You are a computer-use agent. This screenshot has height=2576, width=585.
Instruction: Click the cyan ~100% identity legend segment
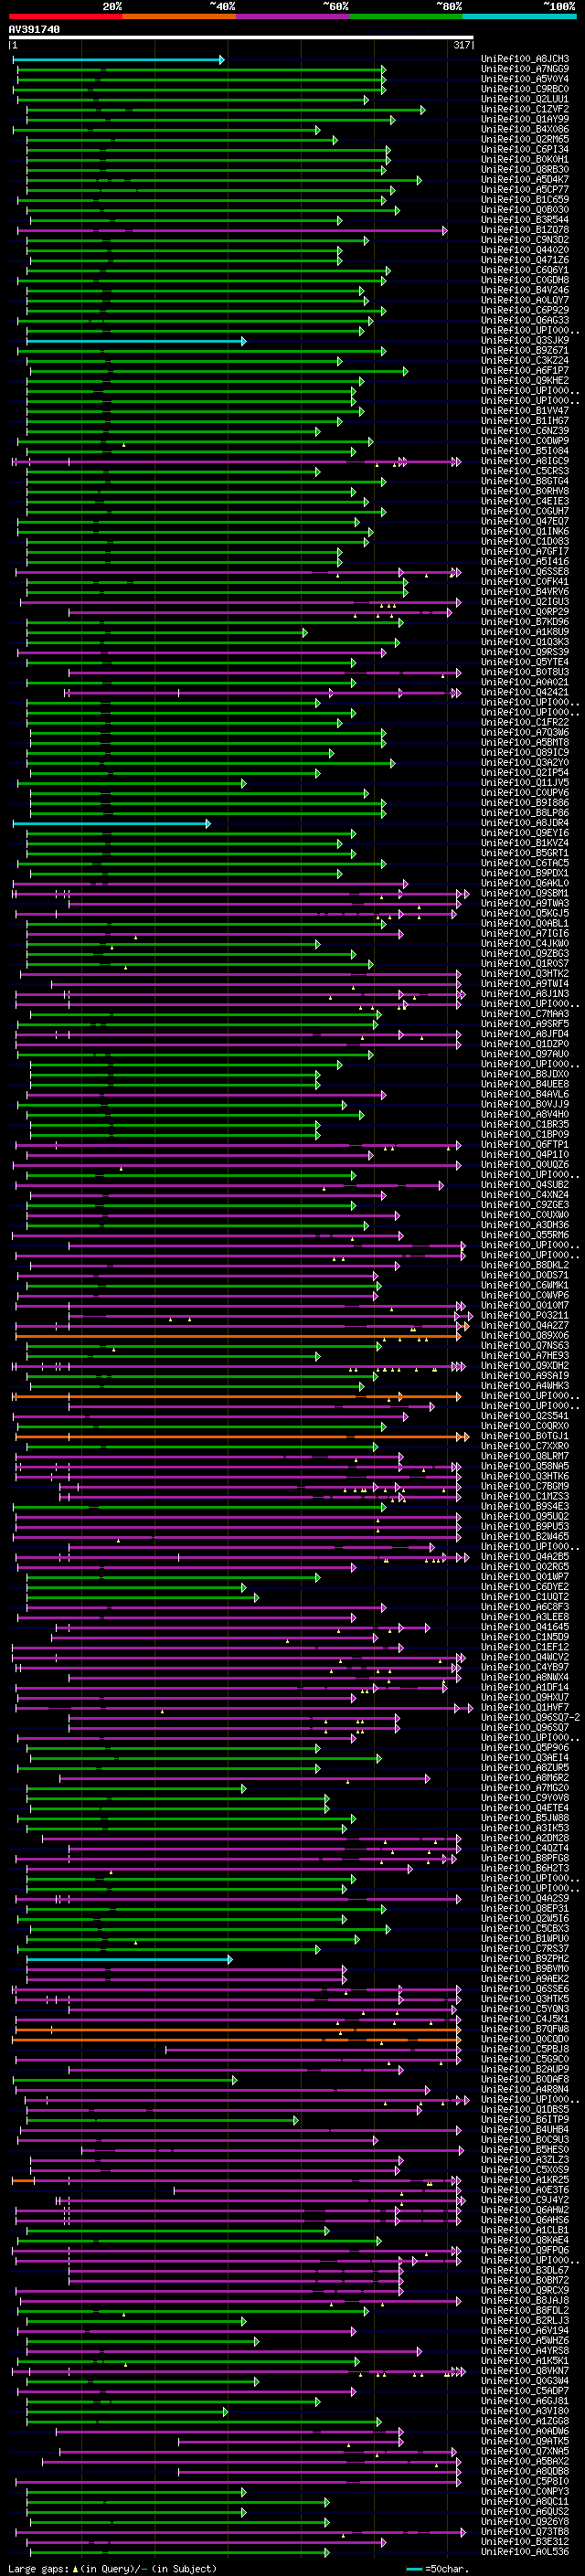pyautogui.click(x=519, y=16)
